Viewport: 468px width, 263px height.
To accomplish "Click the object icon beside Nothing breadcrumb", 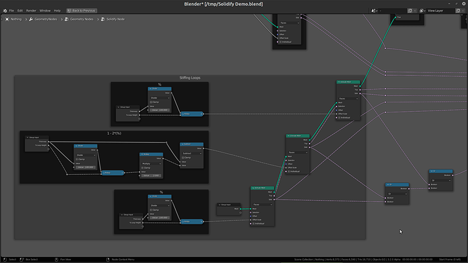I will coord(7,19).
